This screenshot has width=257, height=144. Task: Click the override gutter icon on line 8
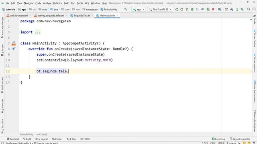coord(14,49)
